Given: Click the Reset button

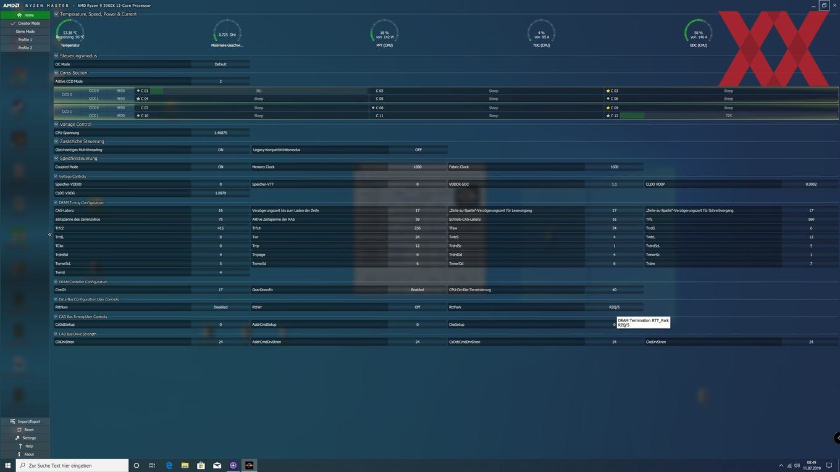Looking at the screenshot, I should (25, 429).
